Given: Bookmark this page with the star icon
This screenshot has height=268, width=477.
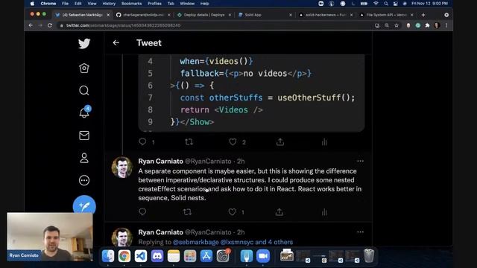Looking at the screenshot, I should click(x=397, y=25).
